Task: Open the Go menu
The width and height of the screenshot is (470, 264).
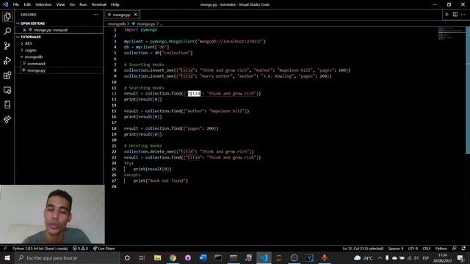Action: [72, 4]
